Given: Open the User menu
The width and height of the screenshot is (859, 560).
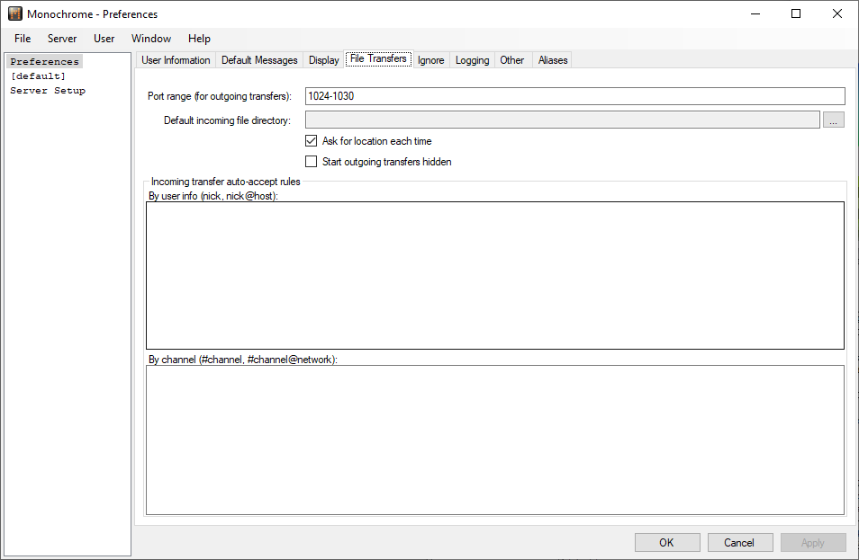Looking at the screenshot, I should [104, 39].
